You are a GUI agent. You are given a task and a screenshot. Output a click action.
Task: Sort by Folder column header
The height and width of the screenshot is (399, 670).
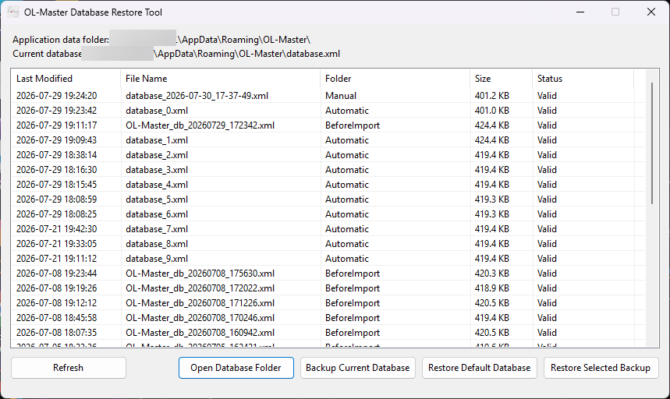point(395,79)
